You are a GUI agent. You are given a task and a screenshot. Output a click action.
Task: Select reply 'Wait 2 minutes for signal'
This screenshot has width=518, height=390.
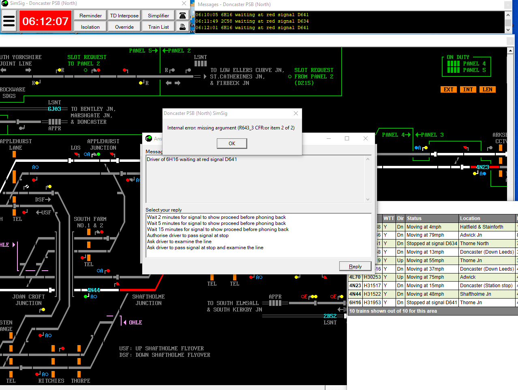(x=216, y=217)
